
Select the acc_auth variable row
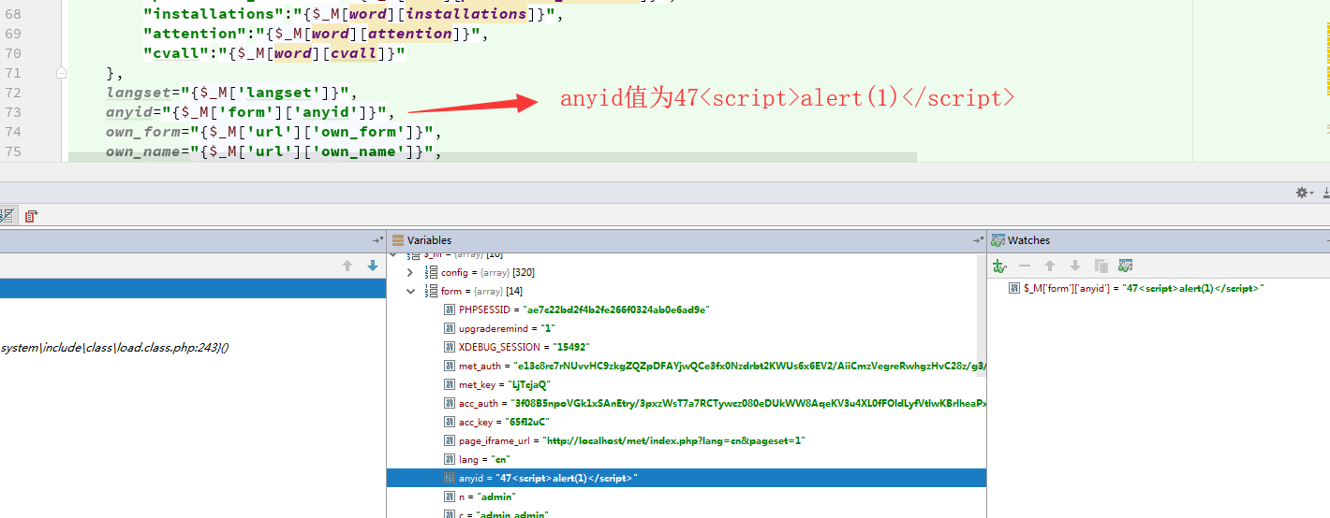point(686,403)
